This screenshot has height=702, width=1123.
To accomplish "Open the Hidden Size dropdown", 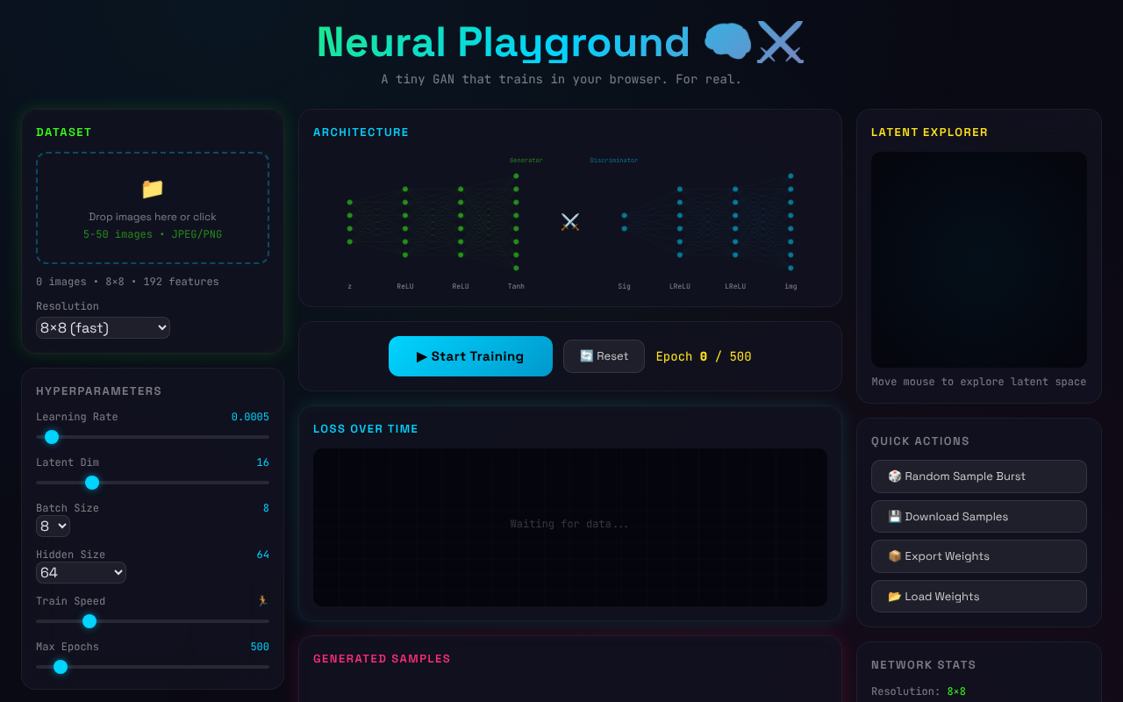I will point(81,572).
